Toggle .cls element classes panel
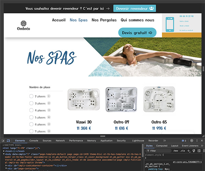This screenshot has width=205, height=171. [182, 151]
